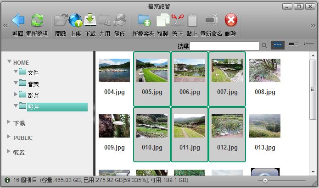Switch to thumbnail grid view

[277, 45]
